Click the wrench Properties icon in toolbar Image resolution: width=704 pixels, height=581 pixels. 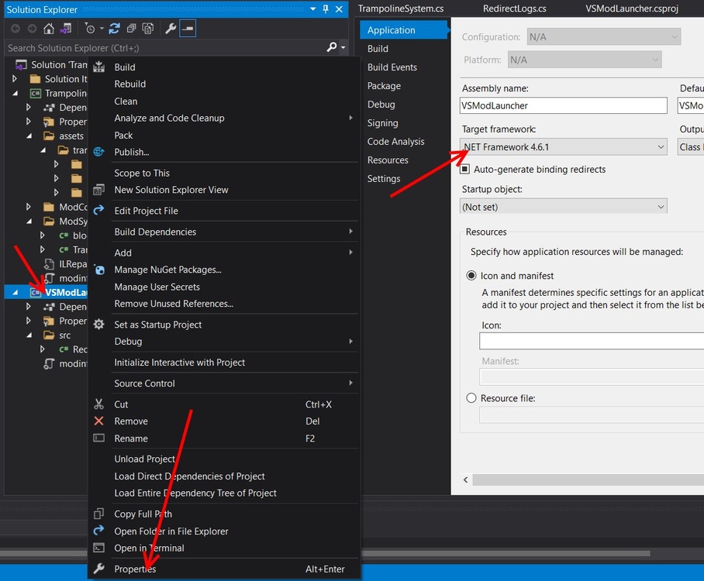(171, 29)
